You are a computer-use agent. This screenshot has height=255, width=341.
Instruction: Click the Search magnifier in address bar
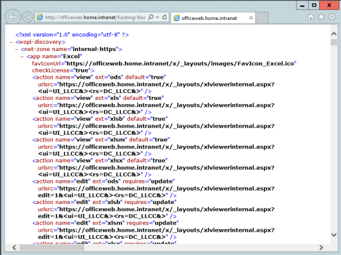pos(150,17)
